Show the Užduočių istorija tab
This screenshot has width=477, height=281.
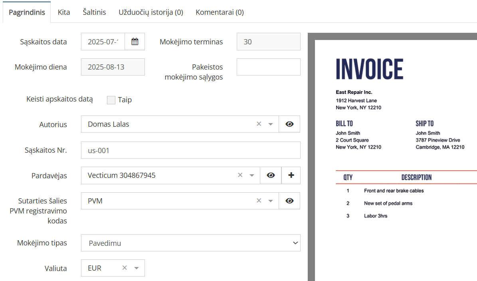tap(150, 12)
